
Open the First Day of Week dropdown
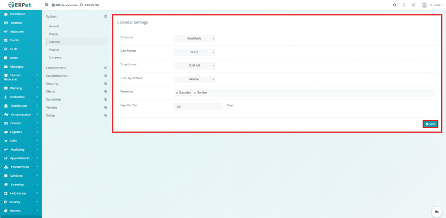coord(195,79)
